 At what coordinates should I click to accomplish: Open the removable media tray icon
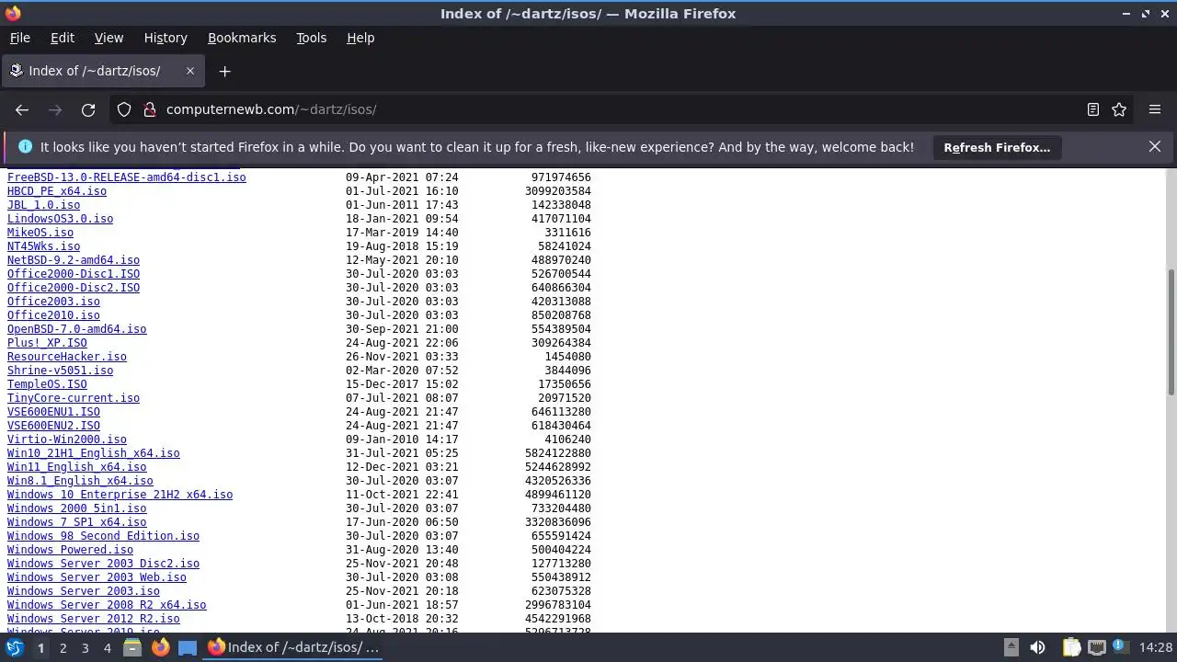pos(1011,647)
